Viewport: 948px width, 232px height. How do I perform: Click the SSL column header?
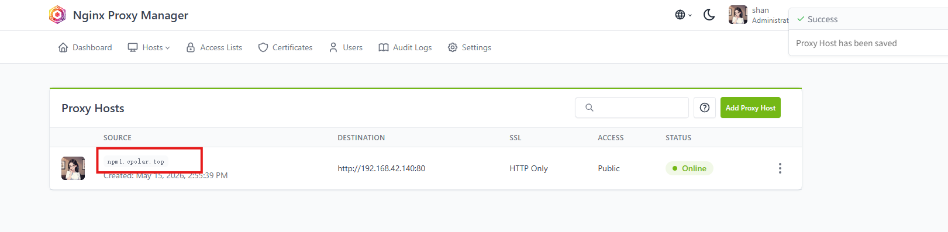tap(515, 138)
